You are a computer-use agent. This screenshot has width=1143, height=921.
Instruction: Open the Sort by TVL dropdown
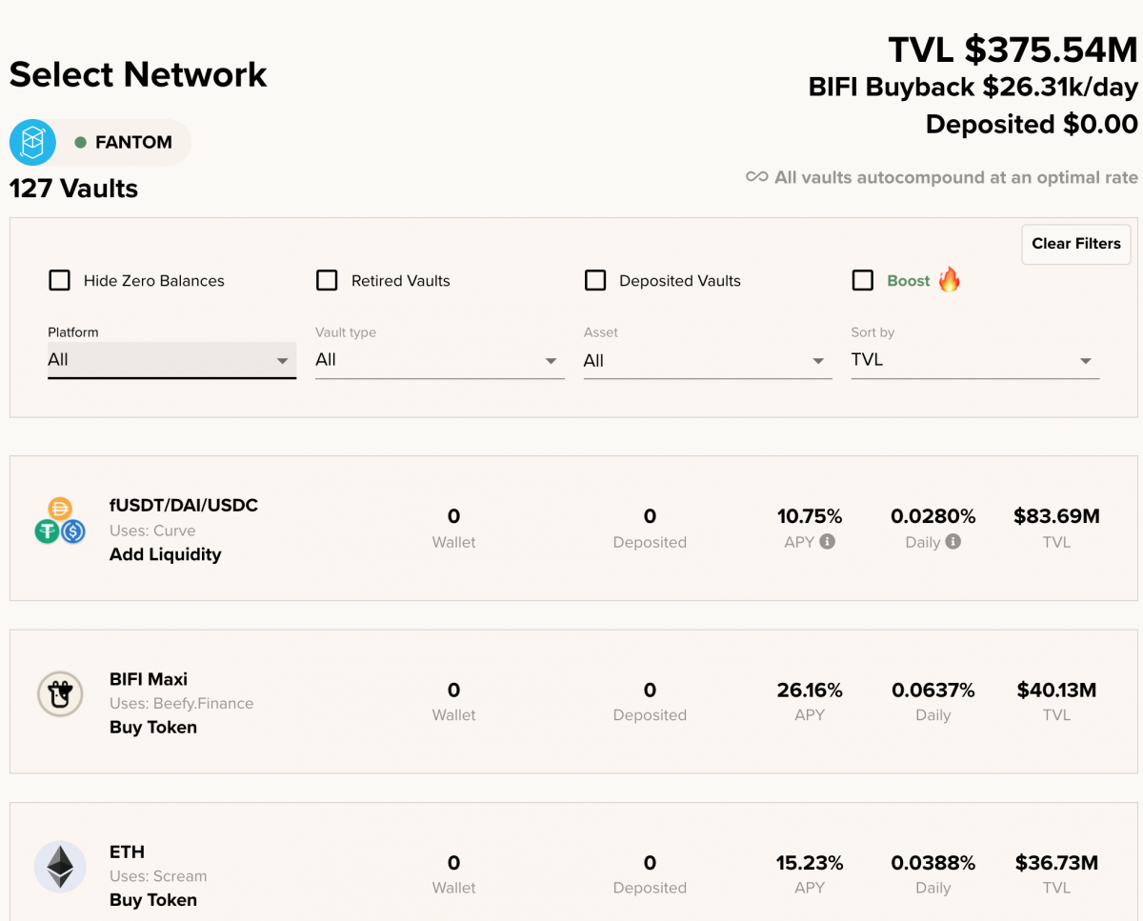[x=975, y=360]
